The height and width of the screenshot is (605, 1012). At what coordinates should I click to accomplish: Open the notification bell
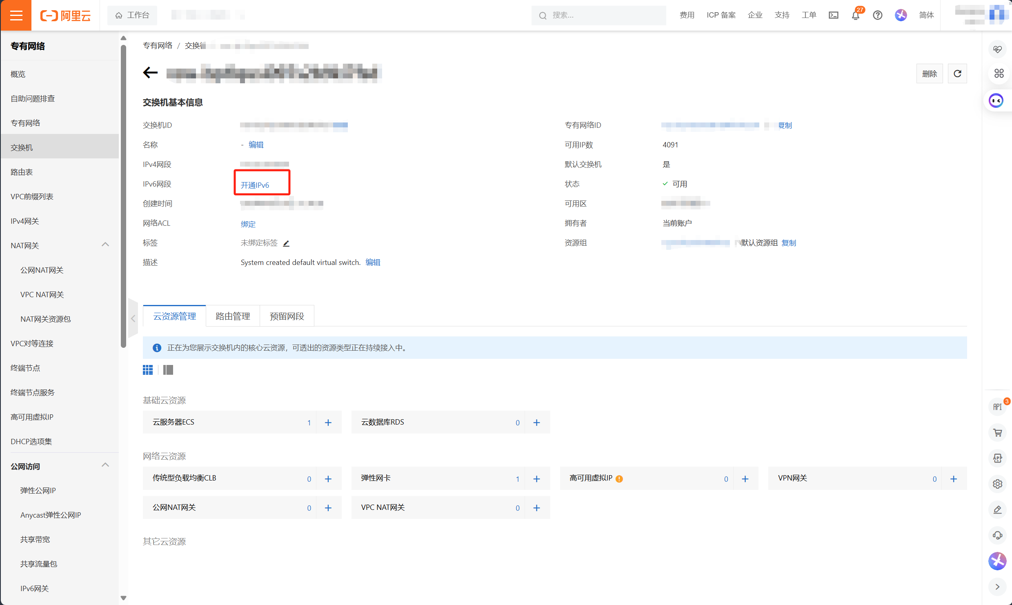pyautogui.click(x=855, y=16)
